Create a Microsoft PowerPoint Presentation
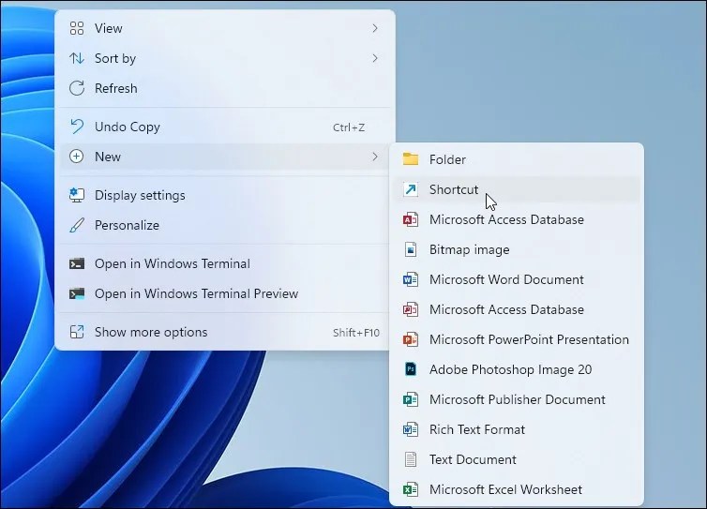707x509 pixels. (x=517, y=339)
